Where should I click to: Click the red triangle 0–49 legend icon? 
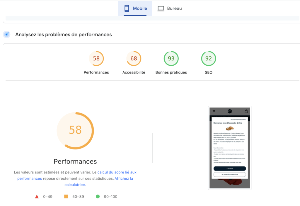(x=37, y=197)
